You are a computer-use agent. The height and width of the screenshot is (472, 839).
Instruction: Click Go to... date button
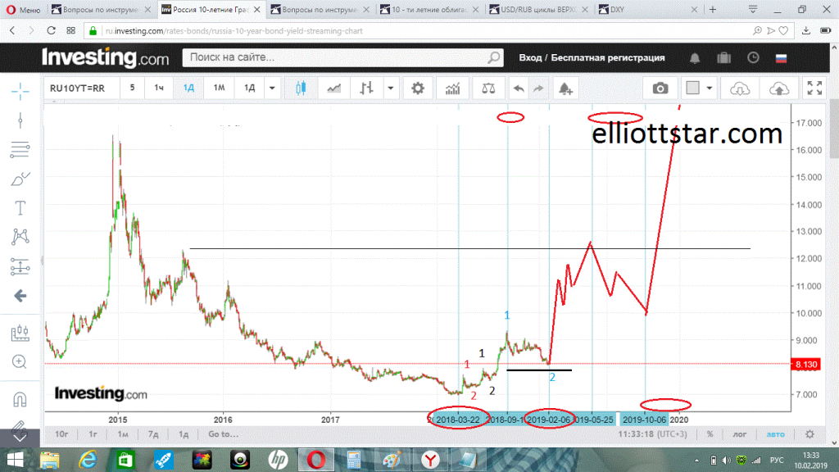[x=223, y=434]
